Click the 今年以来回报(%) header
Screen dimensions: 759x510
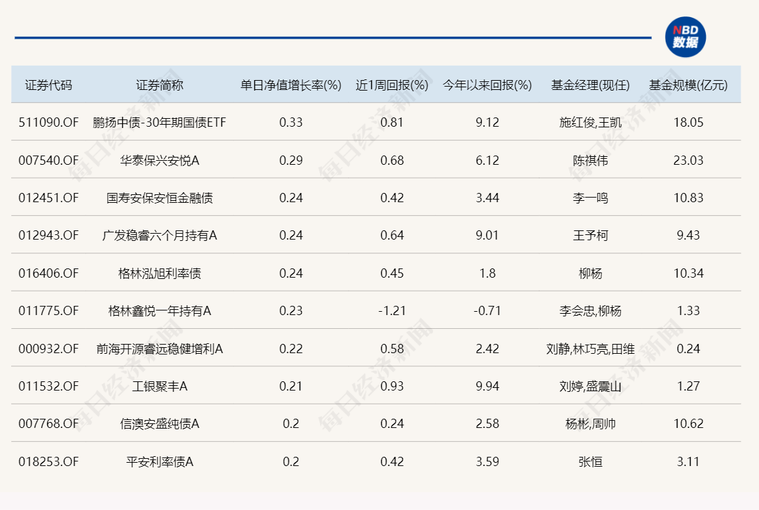tap(488, 85)
